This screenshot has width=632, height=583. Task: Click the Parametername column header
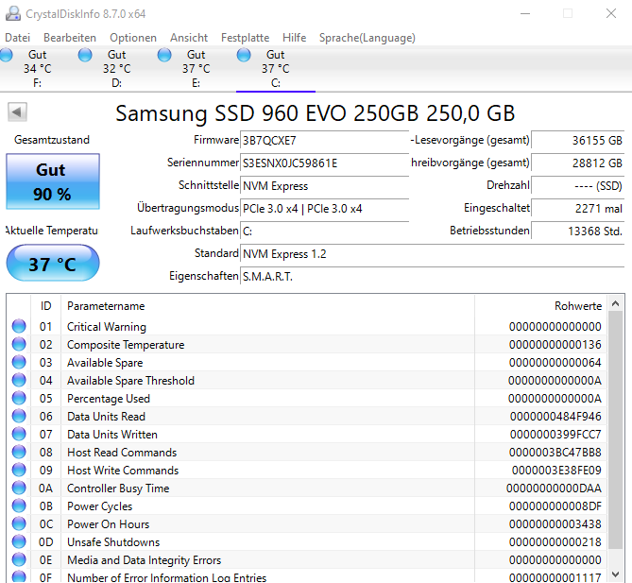[267, 306]
